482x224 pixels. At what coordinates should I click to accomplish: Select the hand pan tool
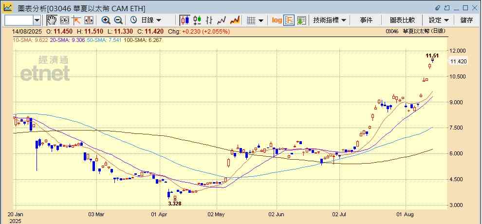pos(52,20)
